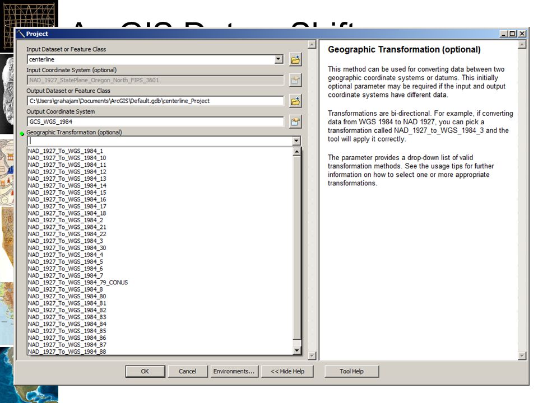Screen dimensions: 538x403
Task: Select NAD_1927_To_WGS_1984_85
Action: pos(160,331)
